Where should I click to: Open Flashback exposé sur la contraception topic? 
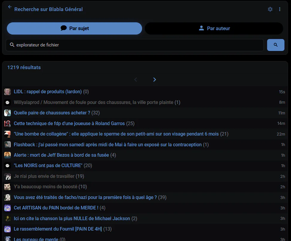108,144
